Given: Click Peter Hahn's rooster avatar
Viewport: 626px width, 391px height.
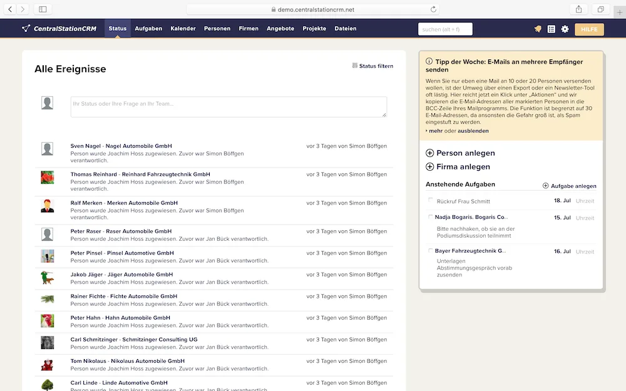Looking at the screenshot, I should pos(47,321).
